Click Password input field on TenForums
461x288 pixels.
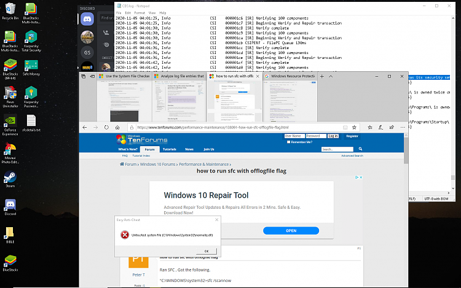click(x=316, y=136)
